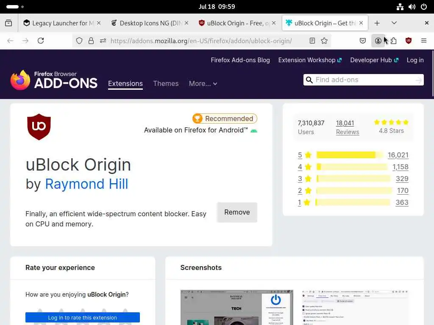Click the 4 star rating bar
This screenshot has height=325, width=434.
(352, 167)
